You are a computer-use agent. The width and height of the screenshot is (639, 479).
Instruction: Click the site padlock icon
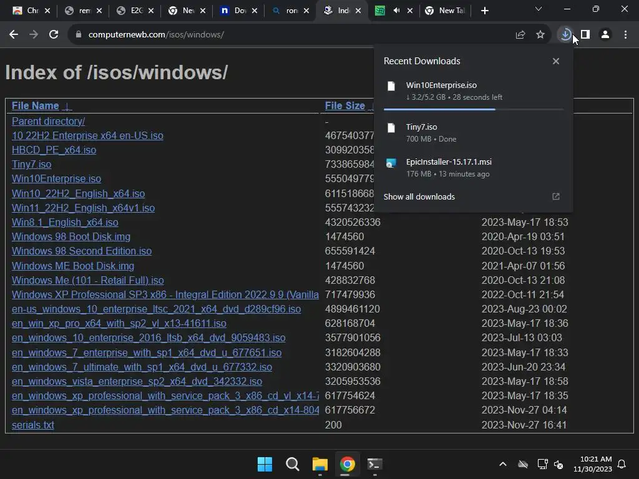click(x=78, y=35)
